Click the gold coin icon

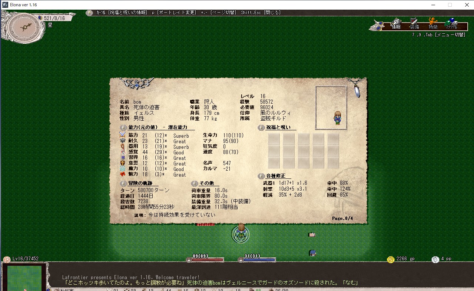coord(391,260)
